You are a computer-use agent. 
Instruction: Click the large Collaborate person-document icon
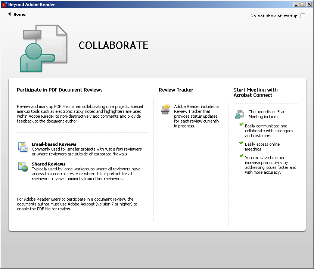pyautogui.click(x=43, y=48)
